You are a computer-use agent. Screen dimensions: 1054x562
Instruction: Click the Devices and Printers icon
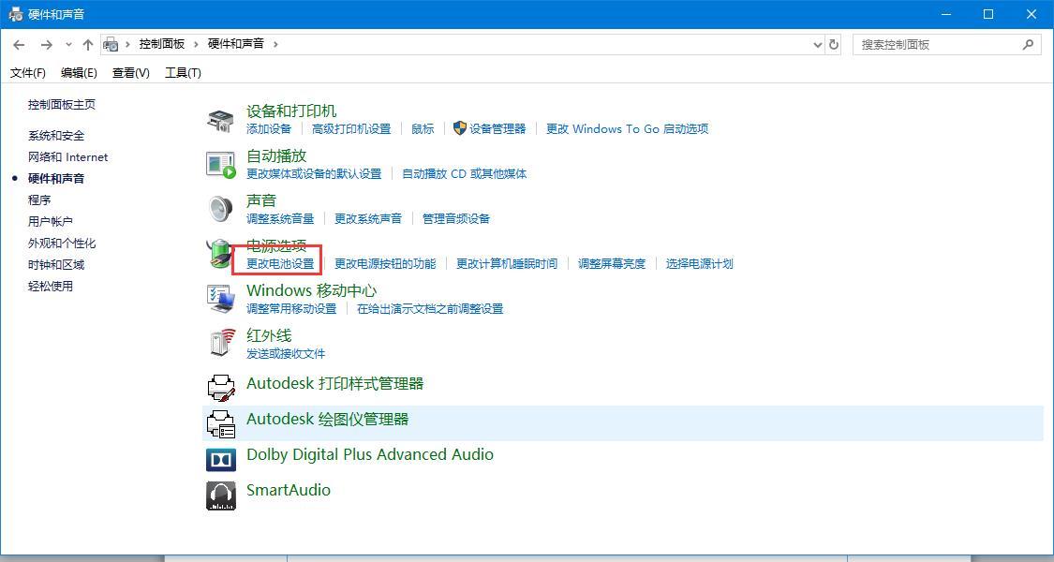coord(220,120)
